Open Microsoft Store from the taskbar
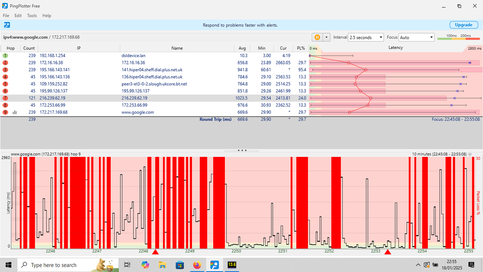This screenshot has width=483, height=272. (180, 265)
